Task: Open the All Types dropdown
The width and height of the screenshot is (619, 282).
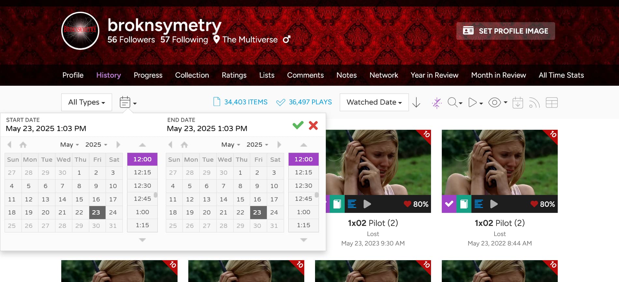Action: [x=87, y=102]
